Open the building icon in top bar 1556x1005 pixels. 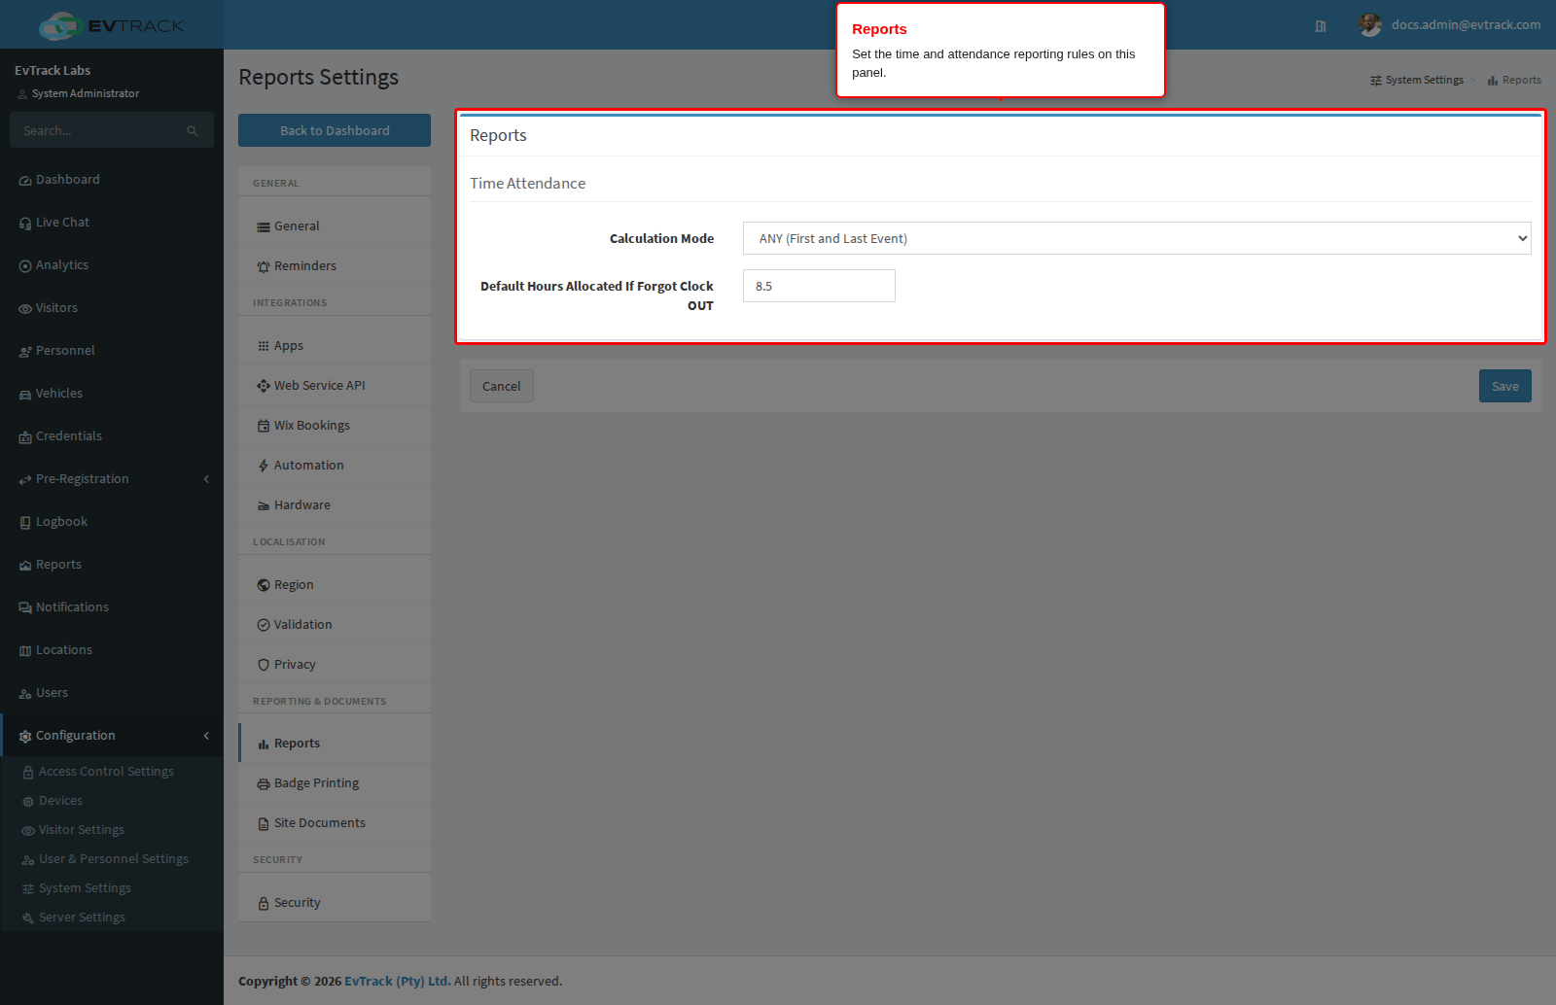pyautogui.click(x=1321, y=26)
